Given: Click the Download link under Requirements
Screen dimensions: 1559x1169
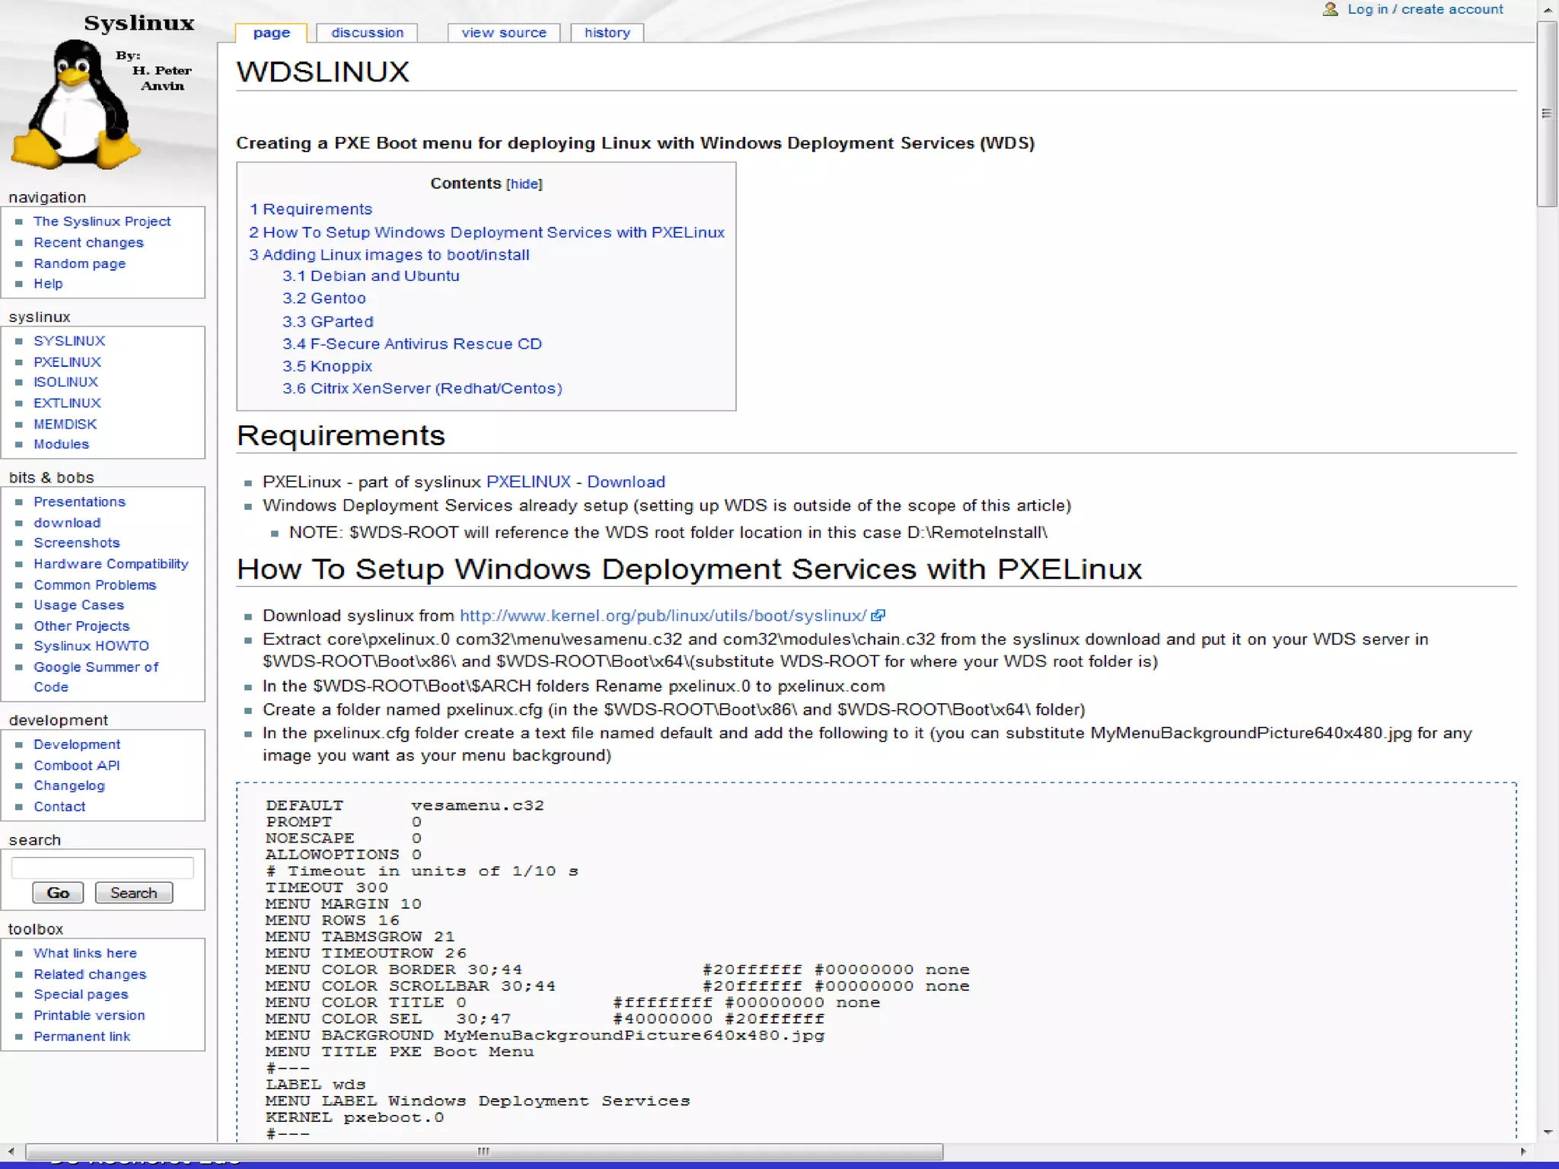Looking at the screenshot, I should pos(626,482).
